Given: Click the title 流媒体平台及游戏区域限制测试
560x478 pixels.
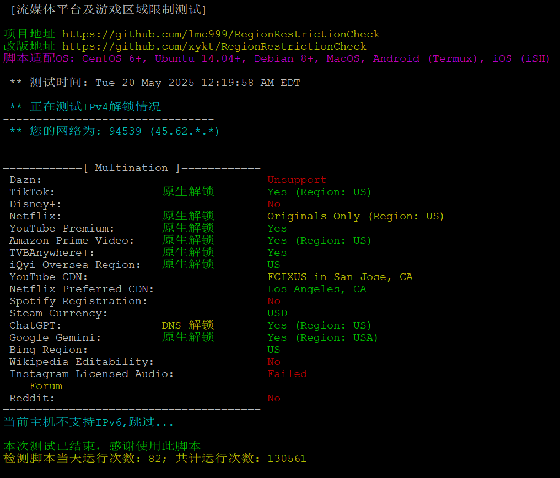Looking at the screenshot, I should tap(109, 9).
